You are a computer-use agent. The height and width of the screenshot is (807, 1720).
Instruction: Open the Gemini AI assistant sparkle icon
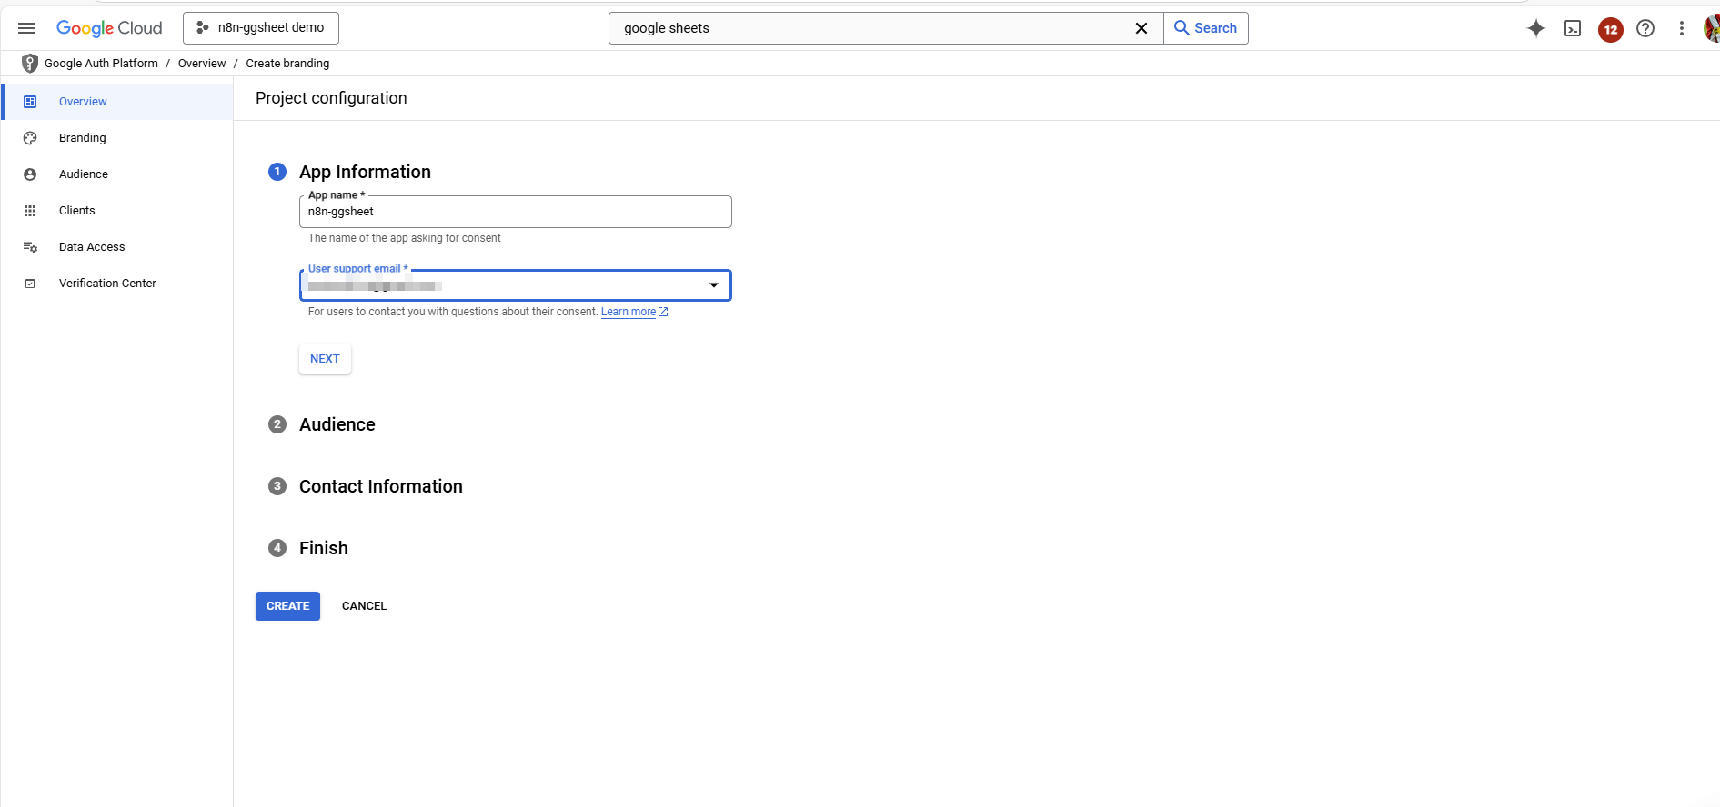pyautogui.click(x=1536, y=28)
